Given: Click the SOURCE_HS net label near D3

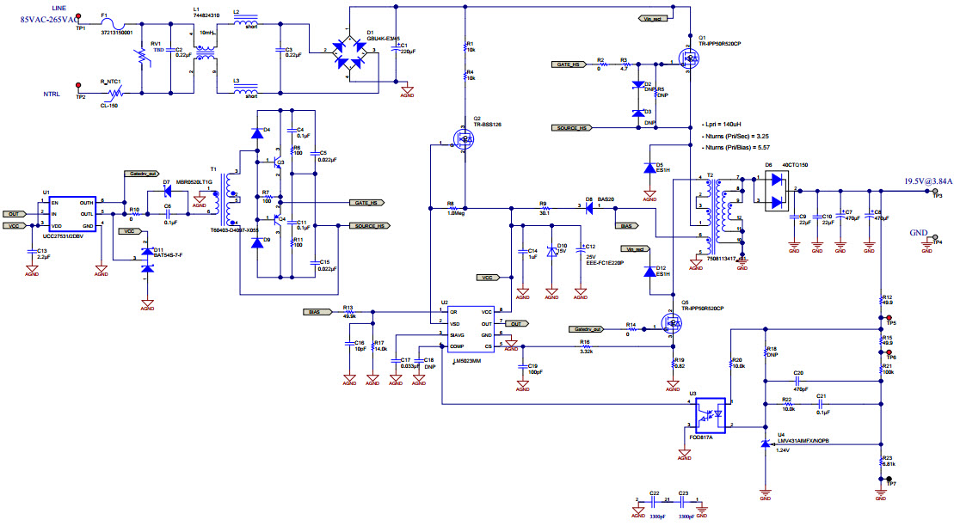Looking at the screenshot, I should [x=571, y=127].
